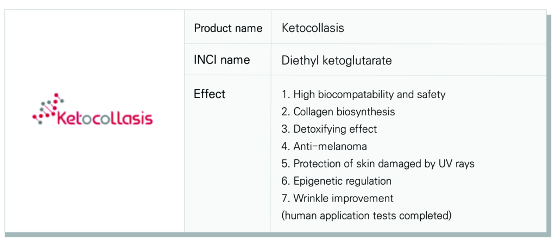Click the Epigenetic regulation entry

click(337, 181)
